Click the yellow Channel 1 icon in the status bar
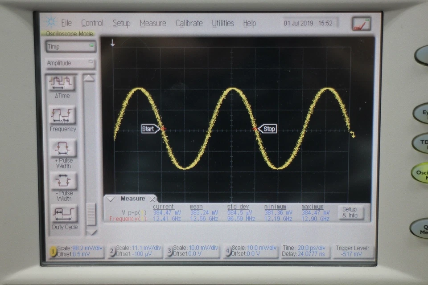This screenshot has width=428, height=285. pos(54,252)
